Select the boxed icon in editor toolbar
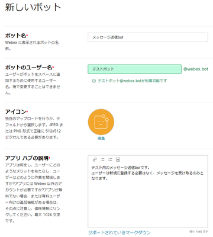The height and width of the screenshot is (237, 213). tap(118, 159)
